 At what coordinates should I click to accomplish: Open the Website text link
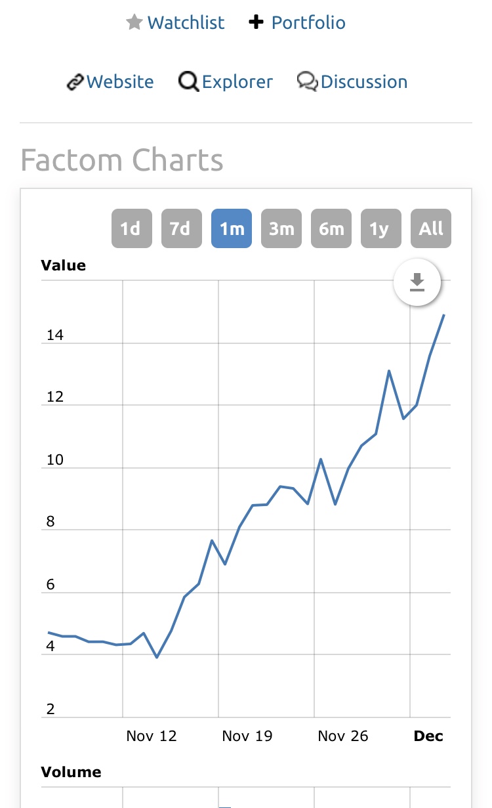pyautogui.click(x=120, y=82)
